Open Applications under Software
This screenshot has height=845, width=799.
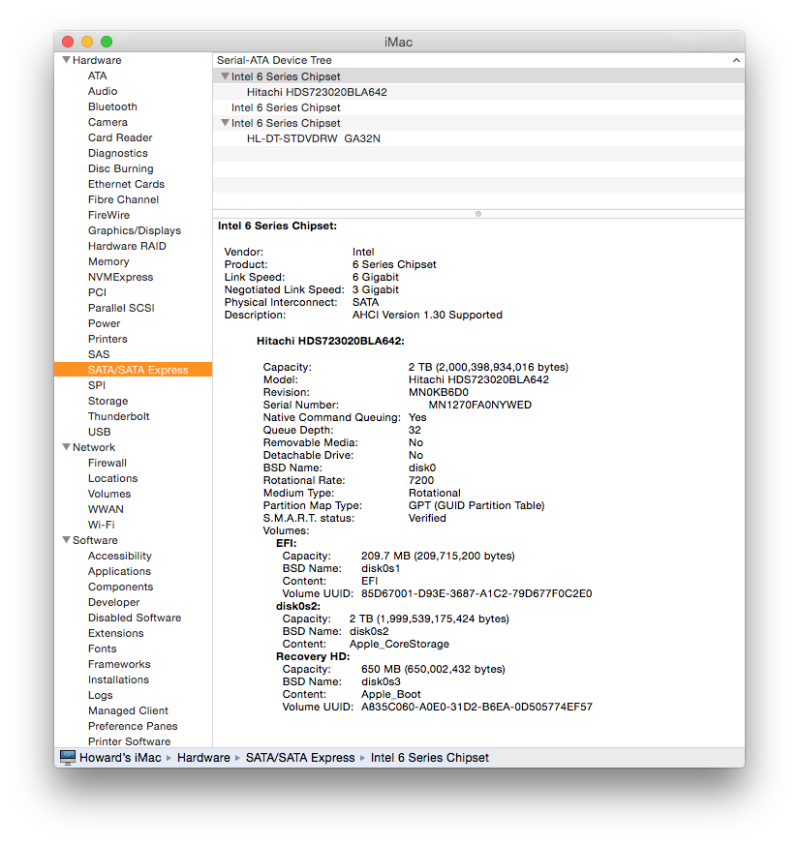pyautogui.click(x=119, y=571)
